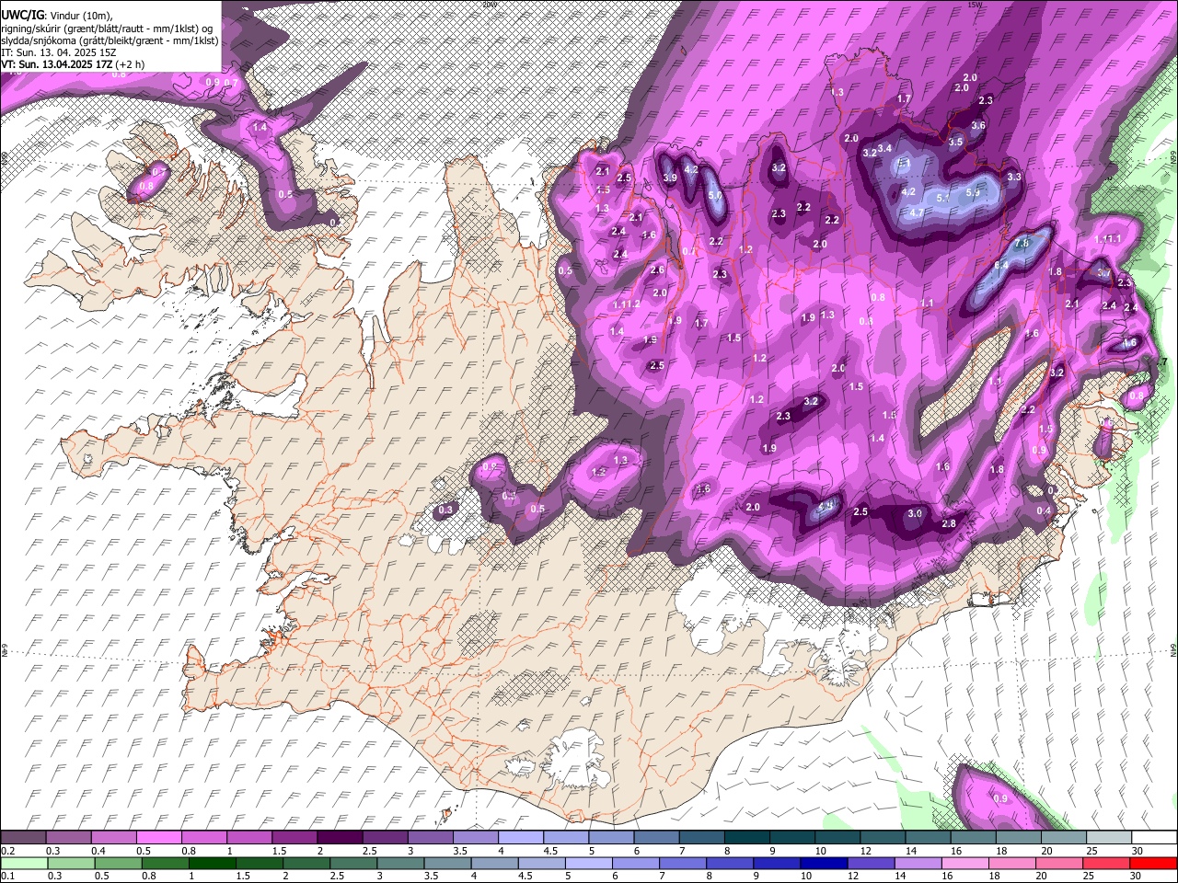Click the bright pink 0.5 swatch in upper legend
Image resolution: width=1178 pixels, height=883 pixels.
(x=159, y=837)
